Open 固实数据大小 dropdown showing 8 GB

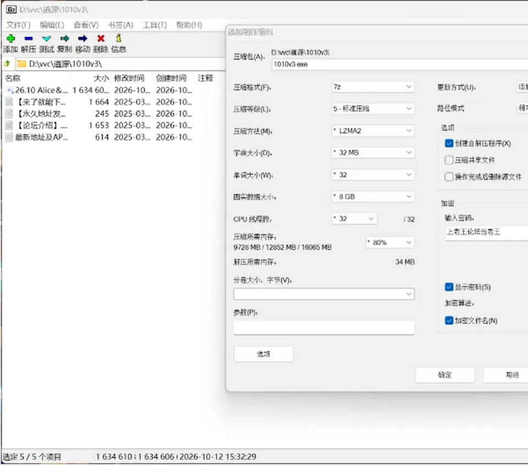tap(373, 197)
